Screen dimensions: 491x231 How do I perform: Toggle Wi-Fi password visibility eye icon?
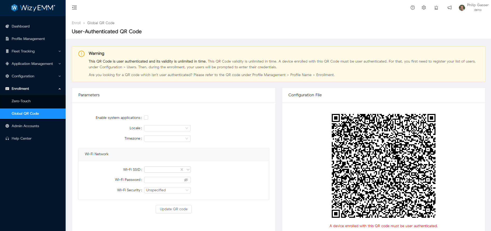click(x=186, y=180)
